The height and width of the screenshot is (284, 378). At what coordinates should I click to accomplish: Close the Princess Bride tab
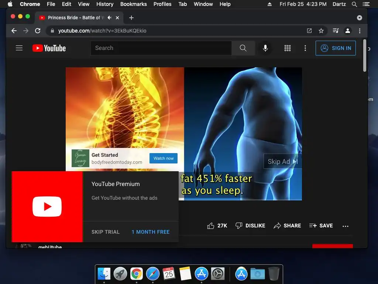pos(117,18)
